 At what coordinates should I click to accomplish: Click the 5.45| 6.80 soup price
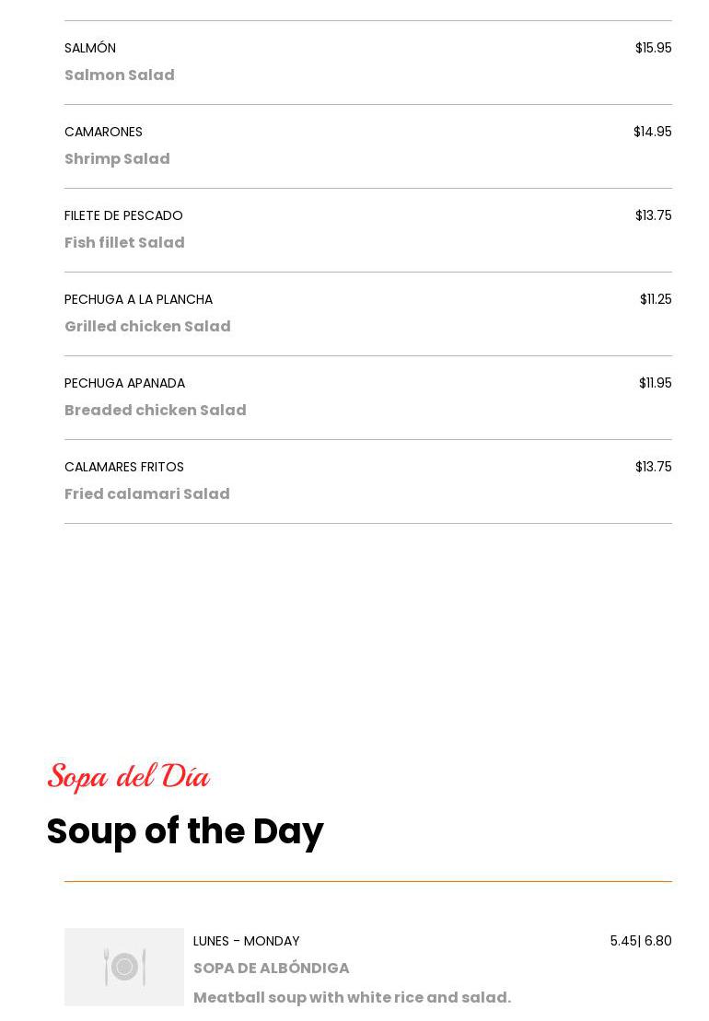[641, 941]
